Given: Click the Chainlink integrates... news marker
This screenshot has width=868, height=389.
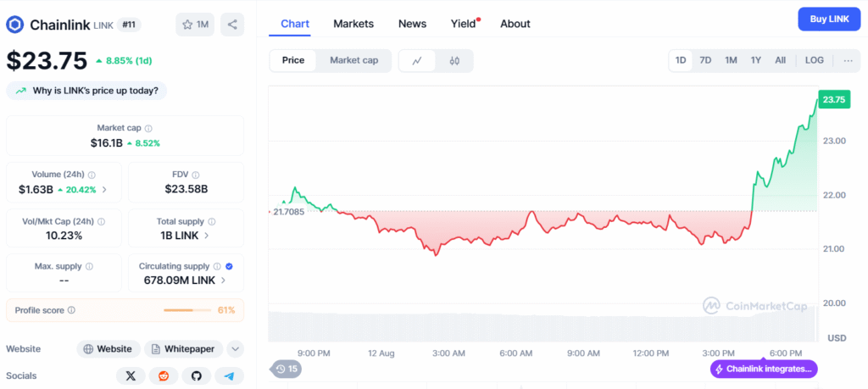Looking at the screenshot, I should tap(764, 369).
